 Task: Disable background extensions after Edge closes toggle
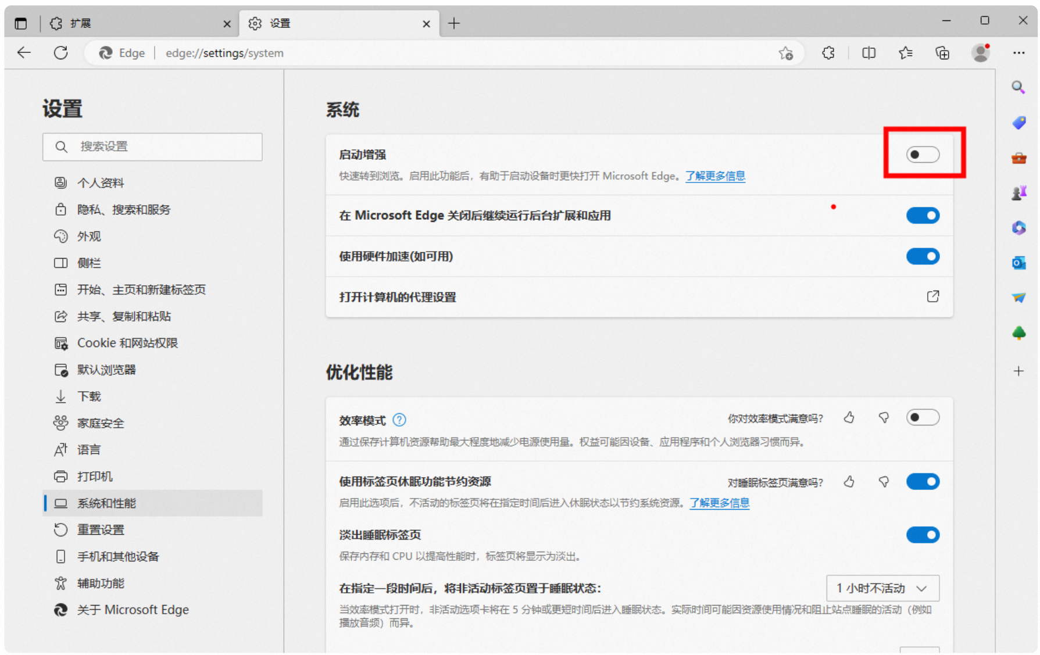click(x=923, y=216)
